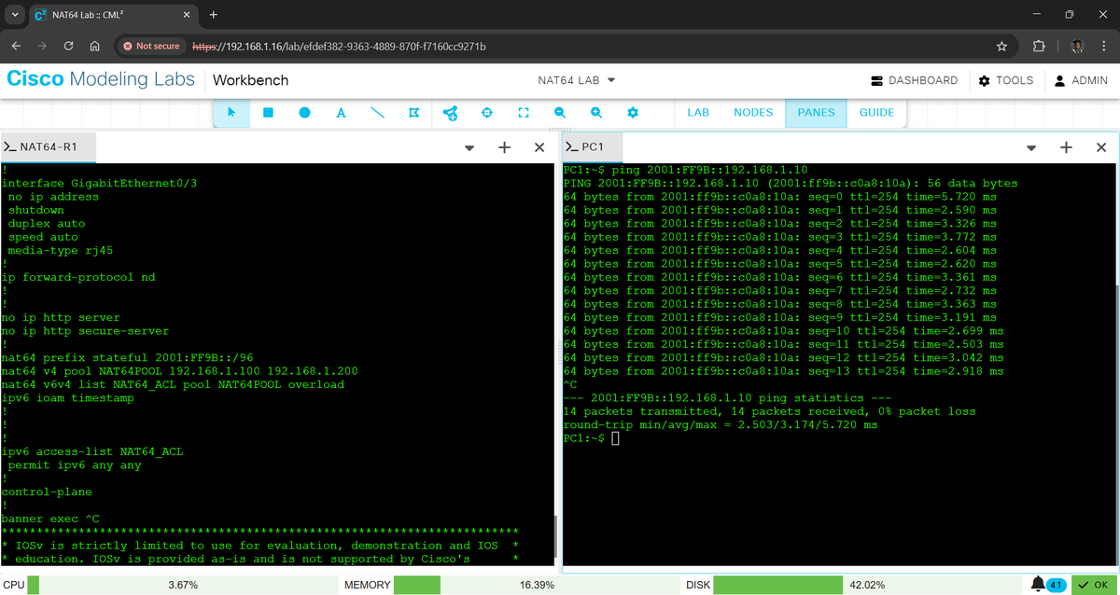
Task: Click the PC1 terminal prompt cursor
Action: coord(615,438)
